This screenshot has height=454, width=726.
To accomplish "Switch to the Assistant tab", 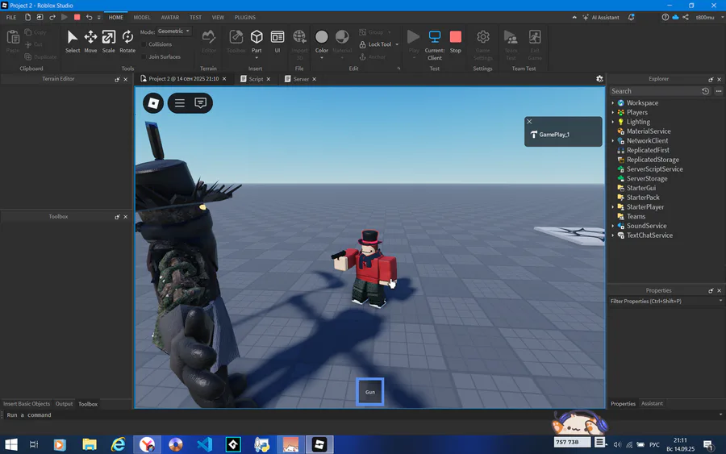I will point(652,403).
